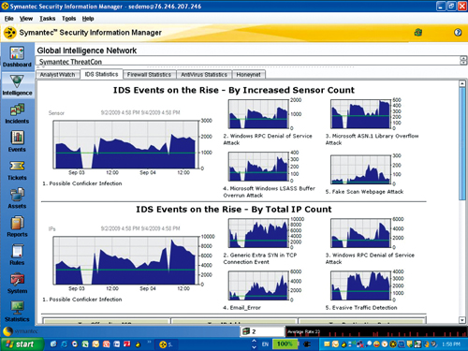Select the IDS Statistics tab
This screenshot has height=351, width=468.
[x=101, y=74]
